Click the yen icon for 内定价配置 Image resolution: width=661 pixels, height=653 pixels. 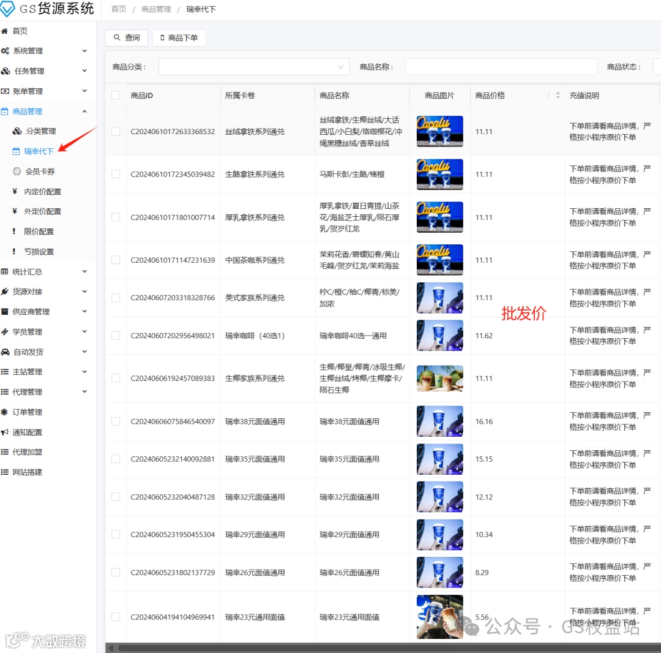click(15, 192)
